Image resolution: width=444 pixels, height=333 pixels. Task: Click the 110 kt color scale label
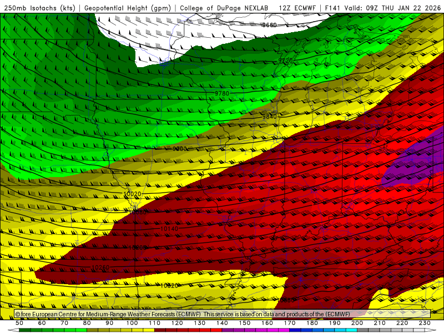(155, 323)
